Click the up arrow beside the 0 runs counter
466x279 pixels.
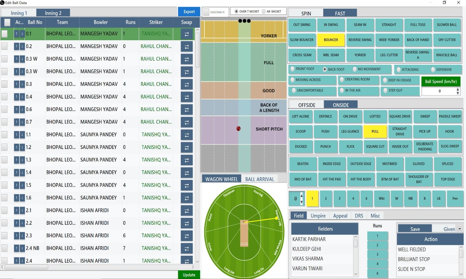pyautogui.click(x=301, y=196)
